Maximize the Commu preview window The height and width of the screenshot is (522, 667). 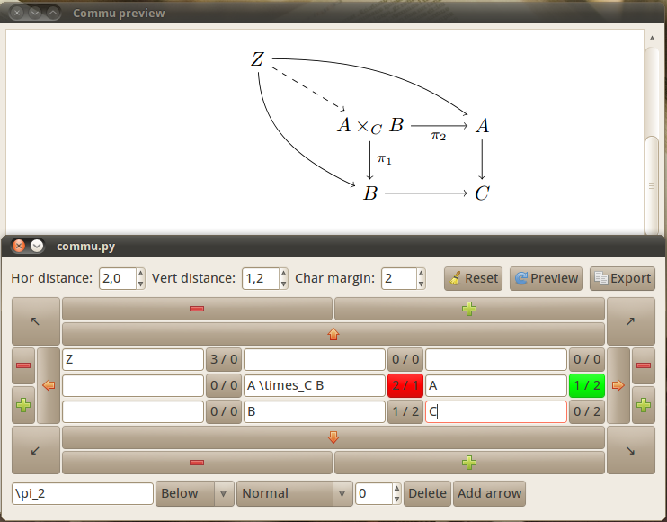pos(53,13)
